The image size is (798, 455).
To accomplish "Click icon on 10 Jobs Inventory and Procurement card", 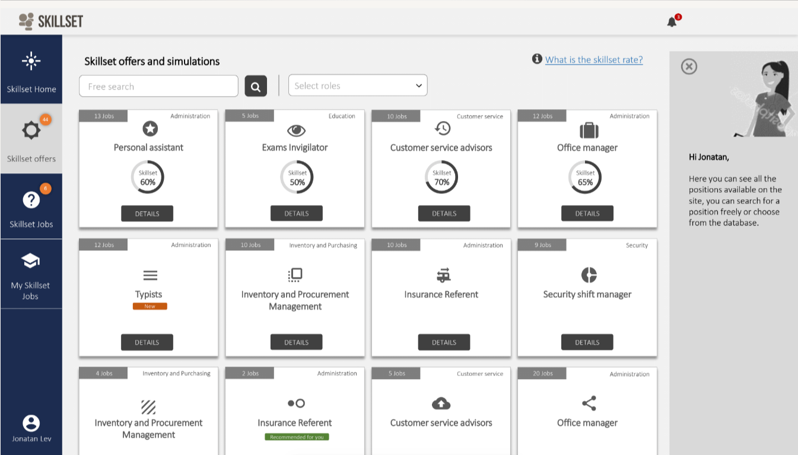I will [295, 275].
